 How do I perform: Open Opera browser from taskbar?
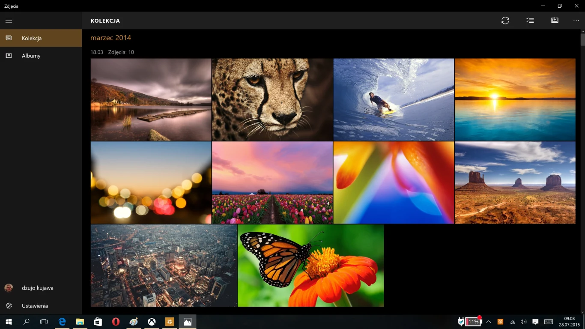pyautogui.click(x=116, y=322)
